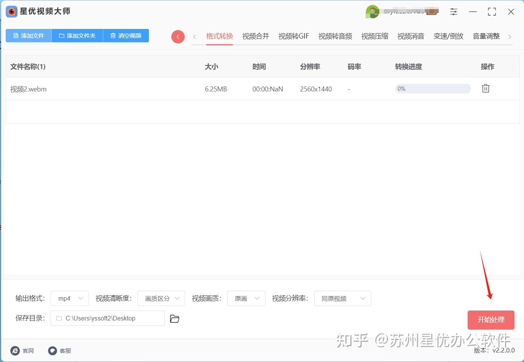
Task: Open the 输出格式 mp4 dropdown
Action: [x=69, y=298]
